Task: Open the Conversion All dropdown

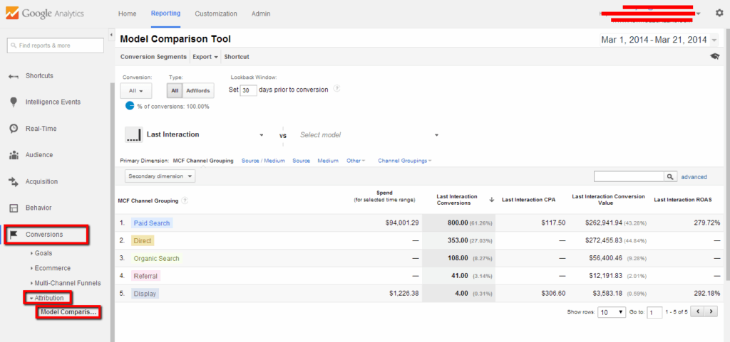Action: click(x=136, y=91)
